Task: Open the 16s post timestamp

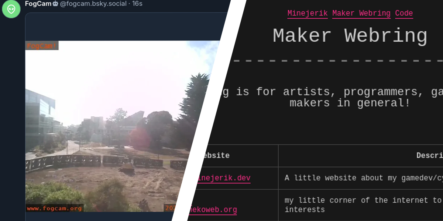Action: pos(137,4)
